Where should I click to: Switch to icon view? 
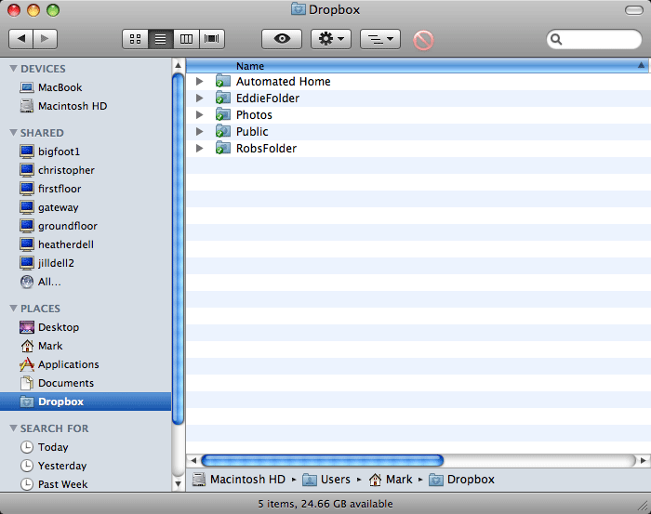(136, 39)
